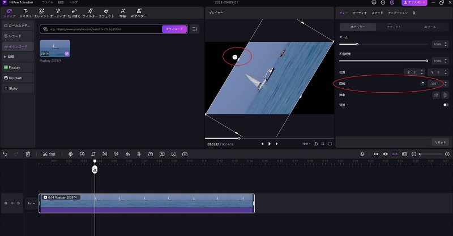
Task: Step to the next frame
Action: click(x=276, y=144)
